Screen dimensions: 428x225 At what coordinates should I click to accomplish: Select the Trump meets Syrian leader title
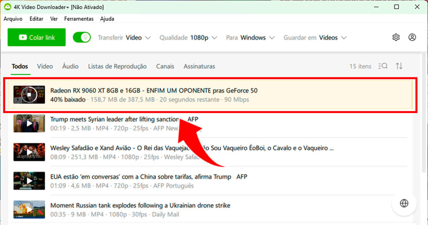coord(124,119)
